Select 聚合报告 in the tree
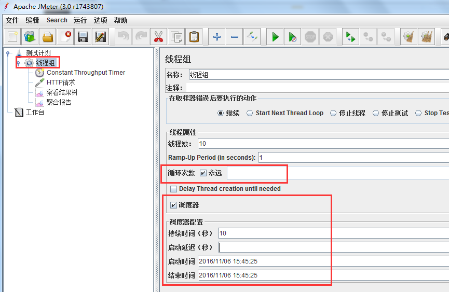The width and height of the screenshot is (449, 292). coord(59,102)
